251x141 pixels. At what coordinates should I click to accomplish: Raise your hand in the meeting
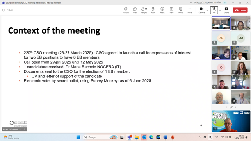click(153, 10)
